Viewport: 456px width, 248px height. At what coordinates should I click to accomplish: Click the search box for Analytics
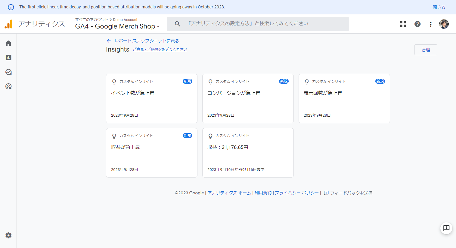point(258,24)
